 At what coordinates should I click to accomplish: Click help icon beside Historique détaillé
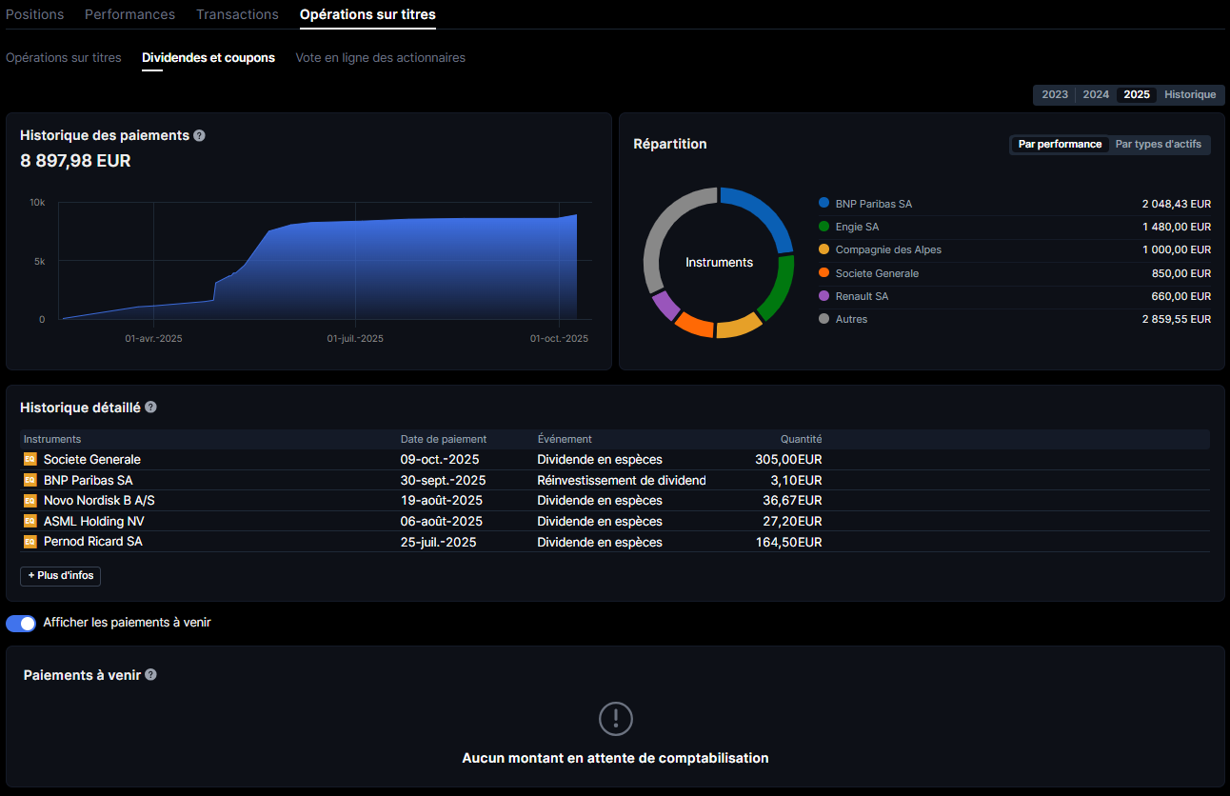click(x=150, y=407)
